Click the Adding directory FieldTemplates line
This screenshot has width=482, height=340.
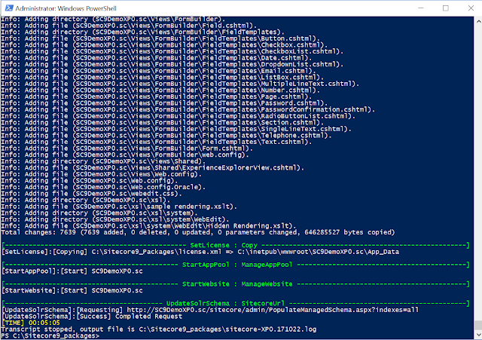(x=143, y=32)
